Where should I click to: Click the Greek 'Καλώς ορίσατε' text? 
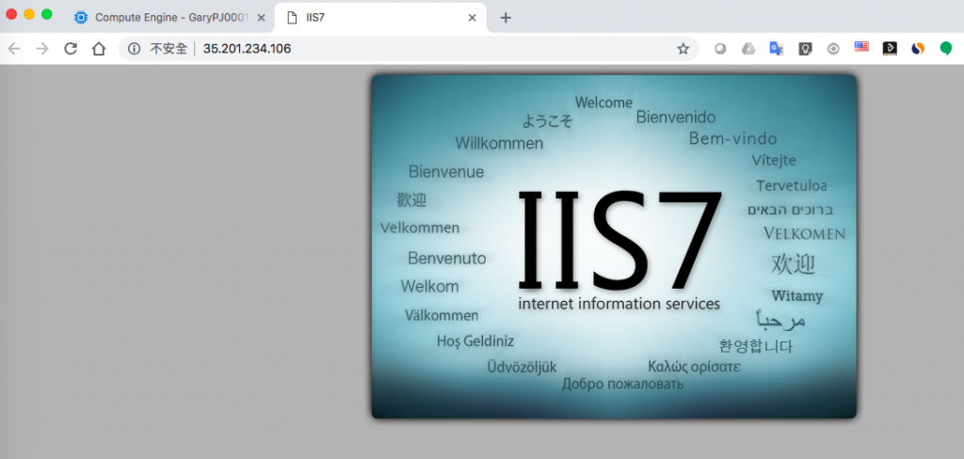coord(694,367)
